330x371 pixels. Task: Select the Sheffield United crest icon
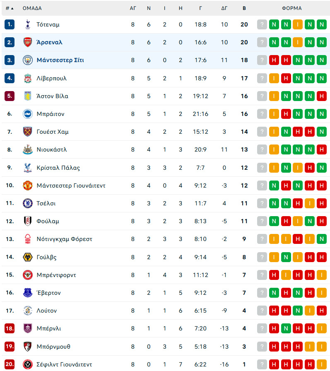[x=28, y=364]
